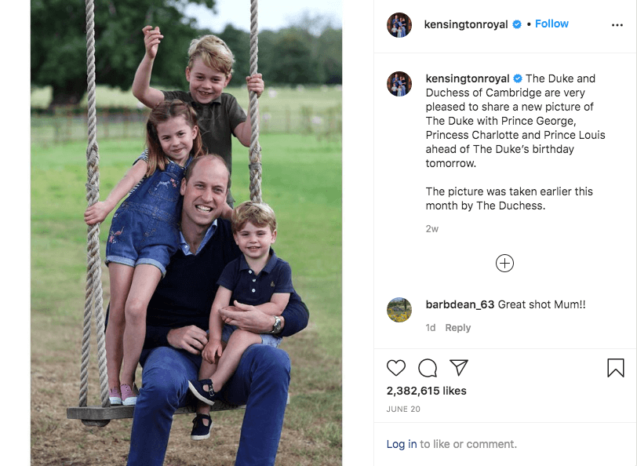Screen dimensions: 637x466
Task: Open kensingtonroyal profile picture in header
Action: point(399,25)
